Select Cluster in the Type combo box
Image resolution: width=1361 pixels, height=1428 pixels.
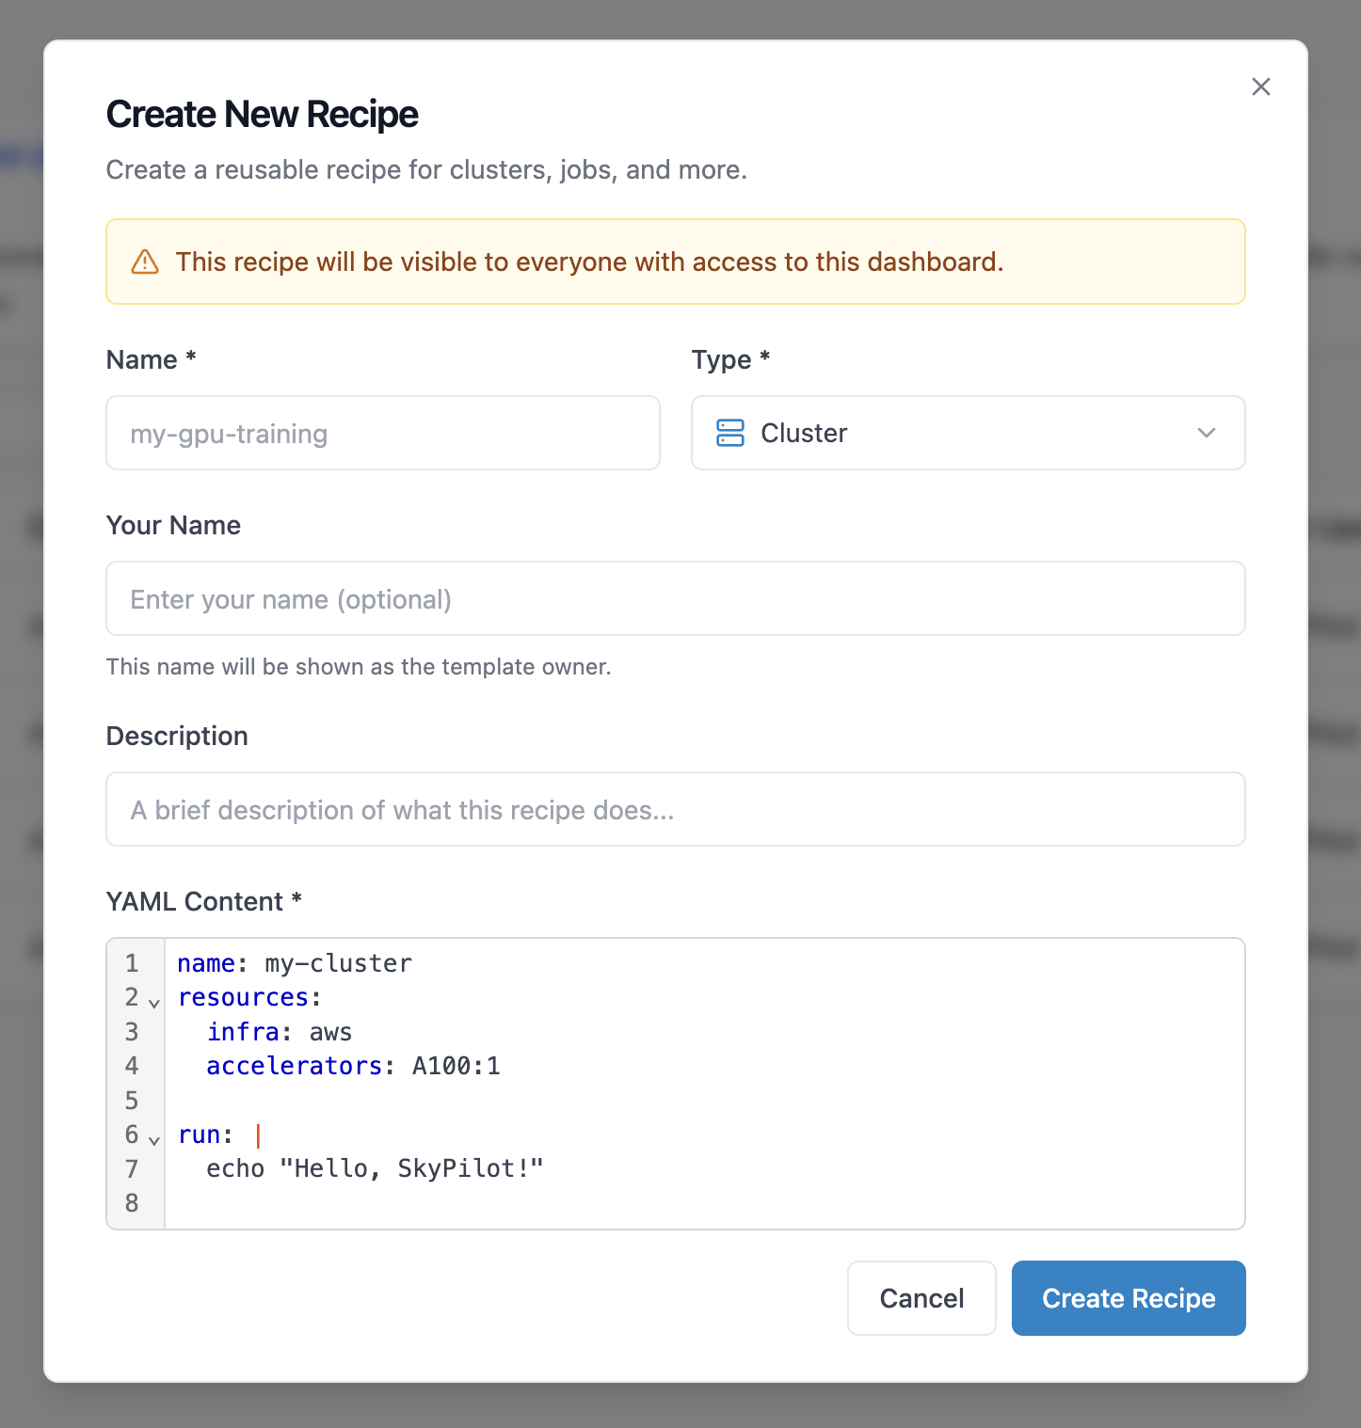968,433
